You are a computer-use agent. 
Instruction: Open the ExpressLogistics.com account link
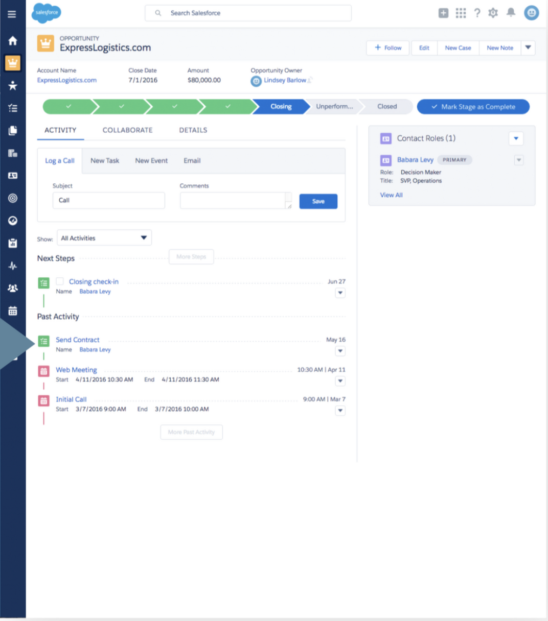67,80
